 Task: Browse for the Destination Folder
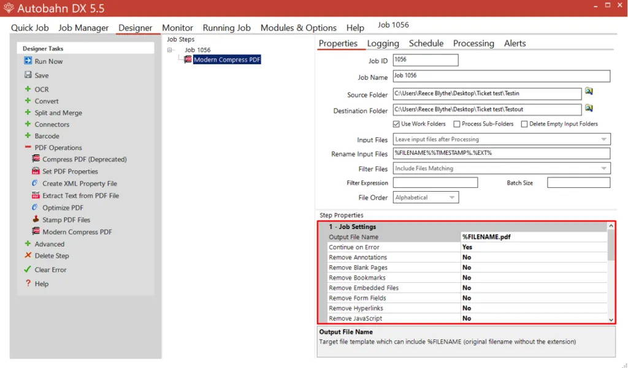tap(589, 108)
